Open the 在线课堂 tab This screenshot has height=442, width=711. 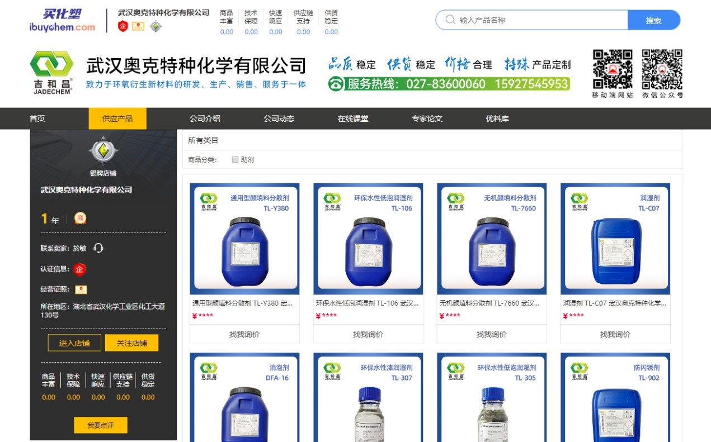[353, 118]
